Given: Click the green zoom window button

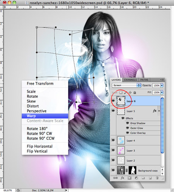Looking at the screenshot, I should tap(14, 2).
